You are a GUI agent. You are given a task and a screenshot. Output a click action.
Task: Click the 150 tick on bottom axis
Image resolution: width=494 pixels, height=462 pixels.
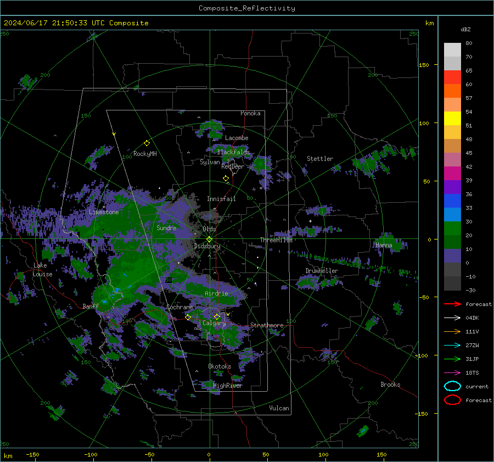tap(381, 454)
